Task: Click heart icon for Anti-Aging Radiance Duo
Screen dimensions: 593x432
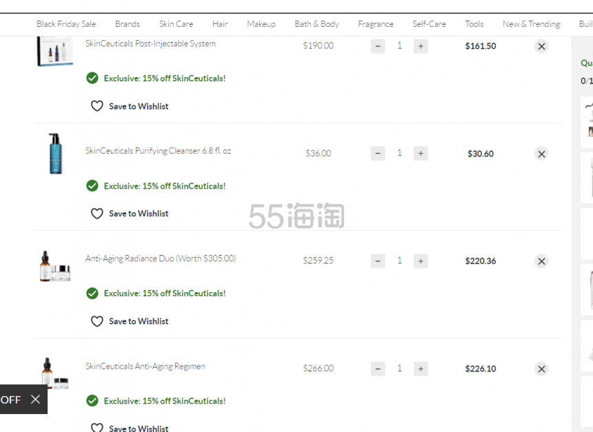Action: [x=97, y=321]
